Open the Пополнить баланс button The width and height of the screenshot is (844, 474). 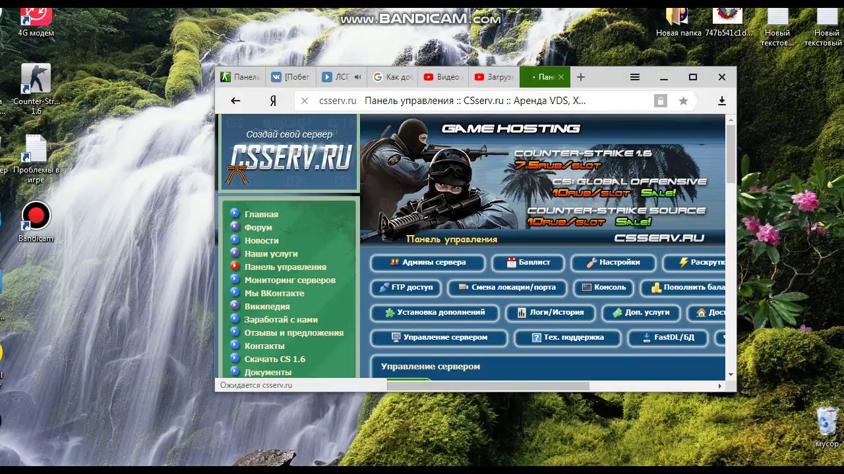[x=683, y=288]
